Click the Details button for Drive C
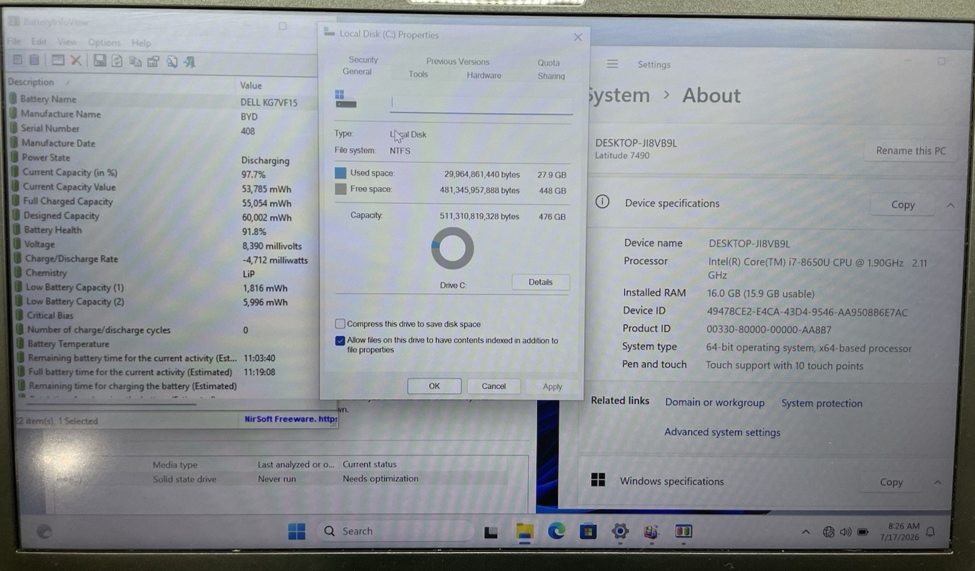Screen dimensions: 975x571 tap(540, 282)
